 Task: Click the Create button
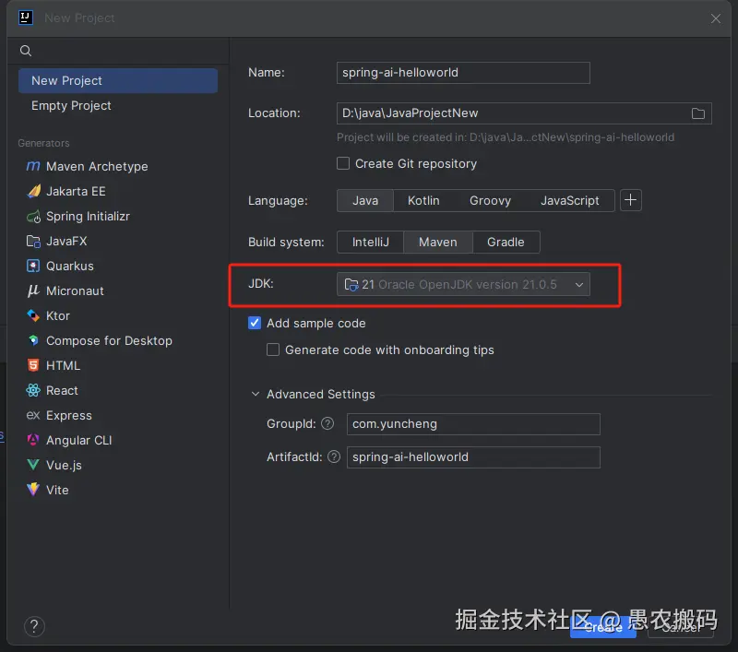click(x=603, y=627)
